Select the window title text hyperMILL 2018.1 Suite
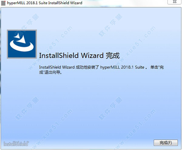The image size is (182, 150). [x=27, y=3]
